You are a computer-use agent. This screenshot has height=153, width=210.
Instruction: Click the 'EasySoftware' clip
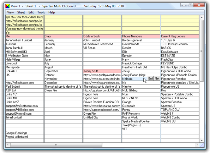pyautogui.click(x=180, y=52)
